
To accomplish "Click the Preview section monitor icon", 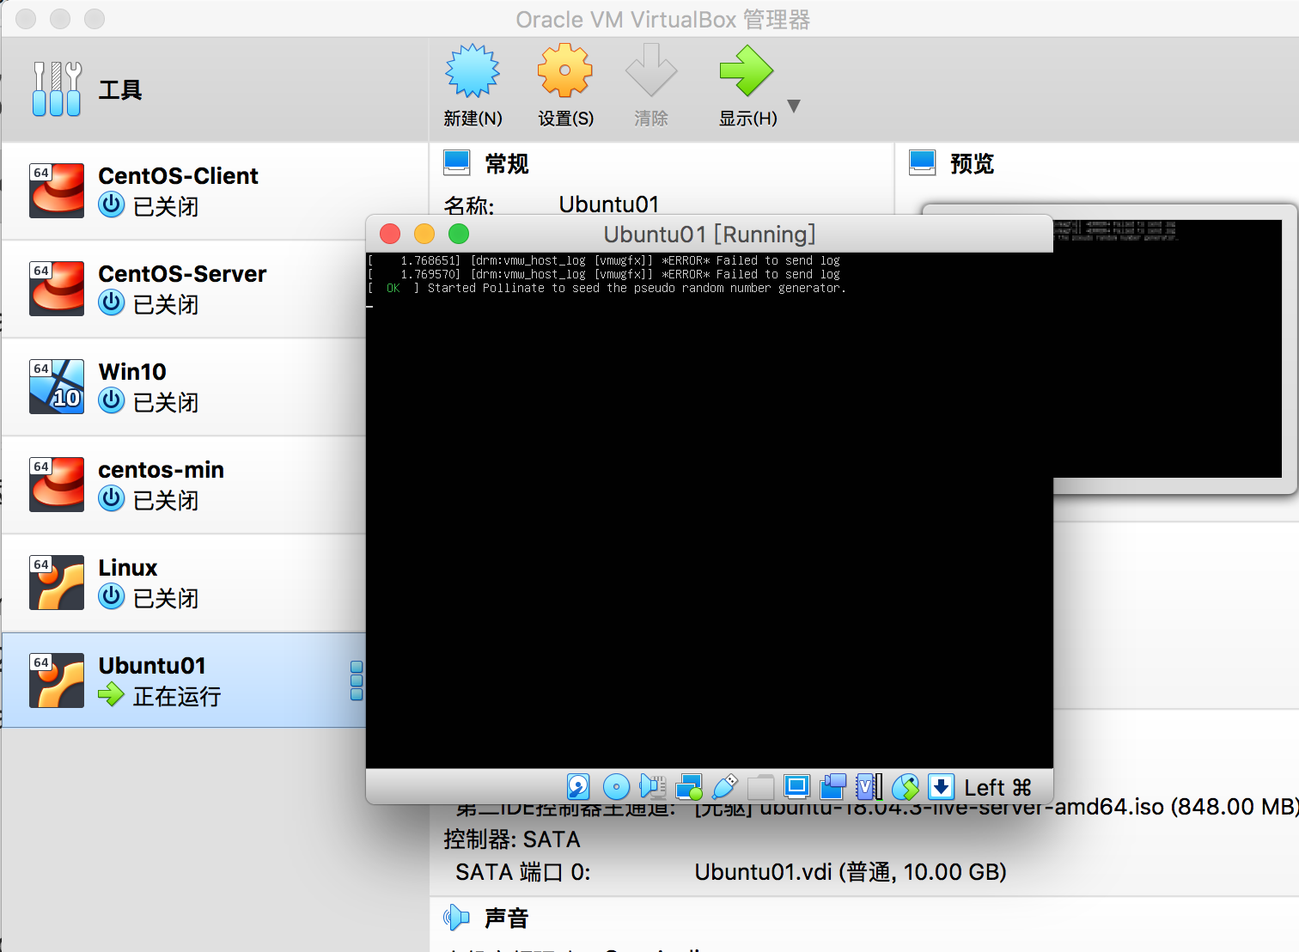I will pyautogui.click(x=923, y=162).
